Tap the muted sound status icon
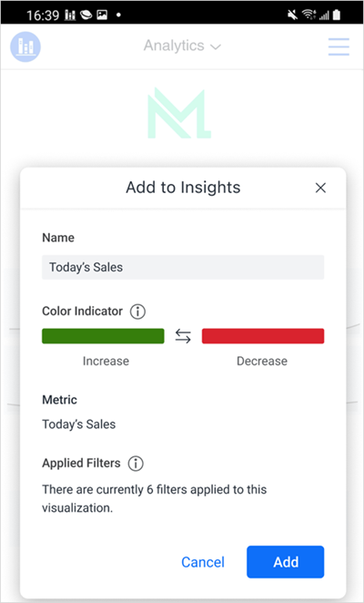Viewport: 364px width, 603px height. coord(293,15)
